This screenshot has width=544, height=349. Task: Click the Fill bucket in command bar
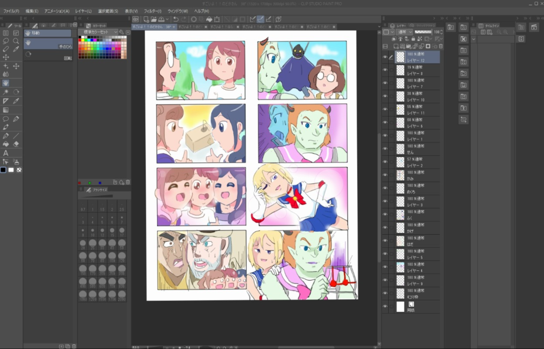coord(208,19)
